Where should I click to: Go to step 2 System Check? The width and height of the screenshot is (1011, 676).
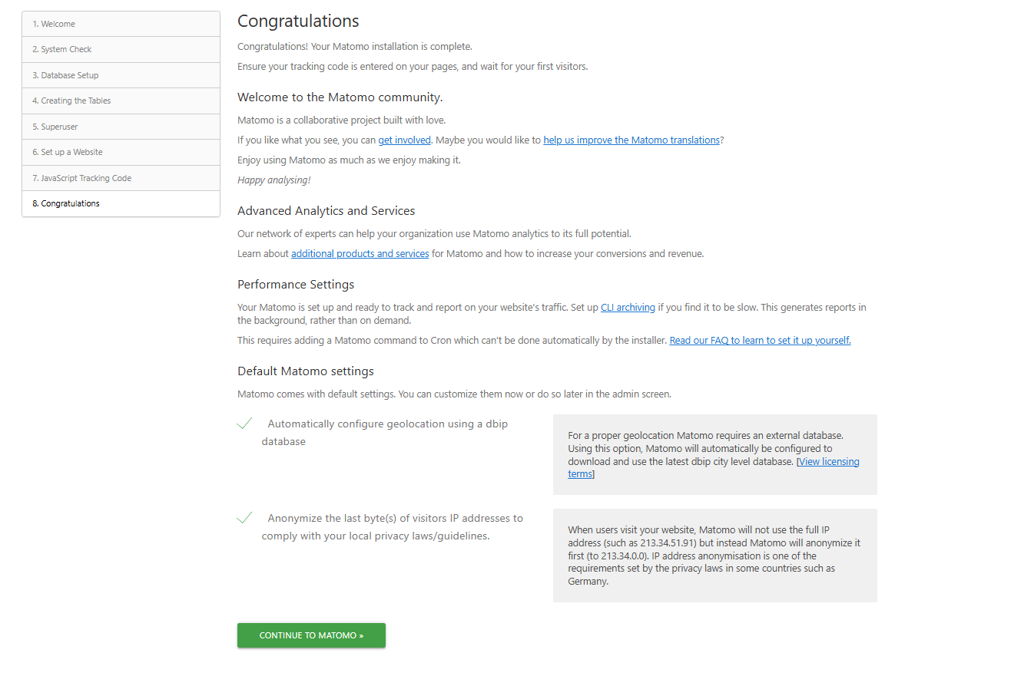(x=121, y=49)
